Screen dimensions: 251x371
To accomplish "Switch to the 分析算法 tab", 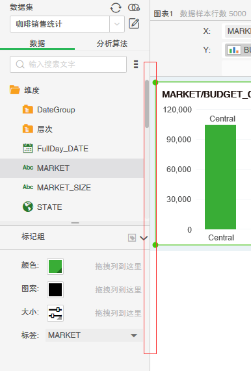I will (112, 44).
